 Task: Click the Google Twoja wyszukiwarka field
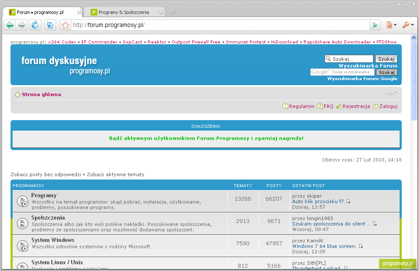[x=342, y=72]
